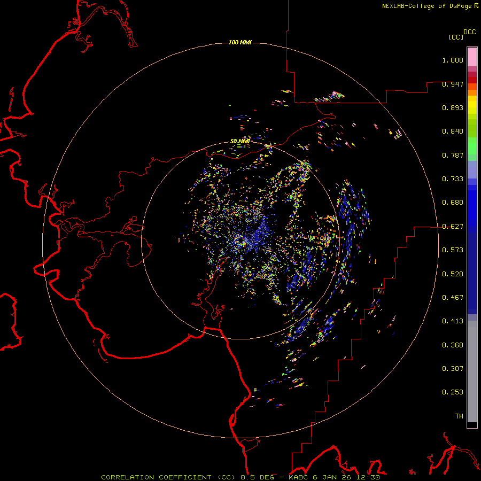481x481 pixels.
Task: Click the [CC] units label
Action: pos(456,37)
